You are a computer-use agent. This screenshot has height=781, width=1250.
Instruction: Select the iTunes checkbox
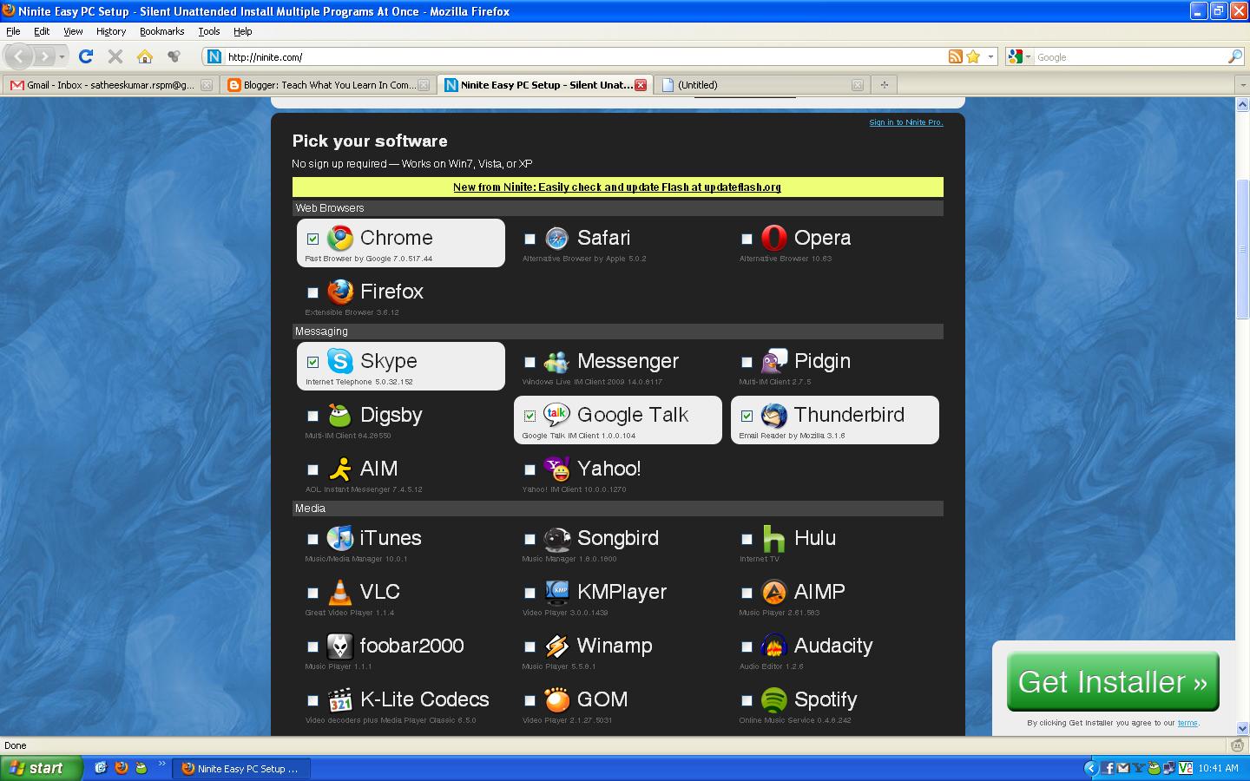[x=312, y=539]
